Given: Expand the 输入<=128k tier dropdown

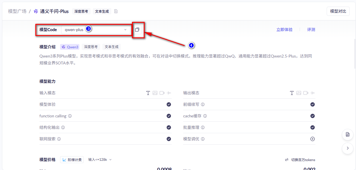Looking at the screenshot, I should [x=100, y=160].
